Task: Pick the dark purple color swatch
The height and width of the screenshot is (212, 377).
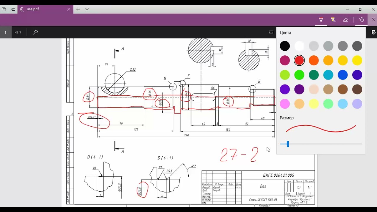Action: 299,89
